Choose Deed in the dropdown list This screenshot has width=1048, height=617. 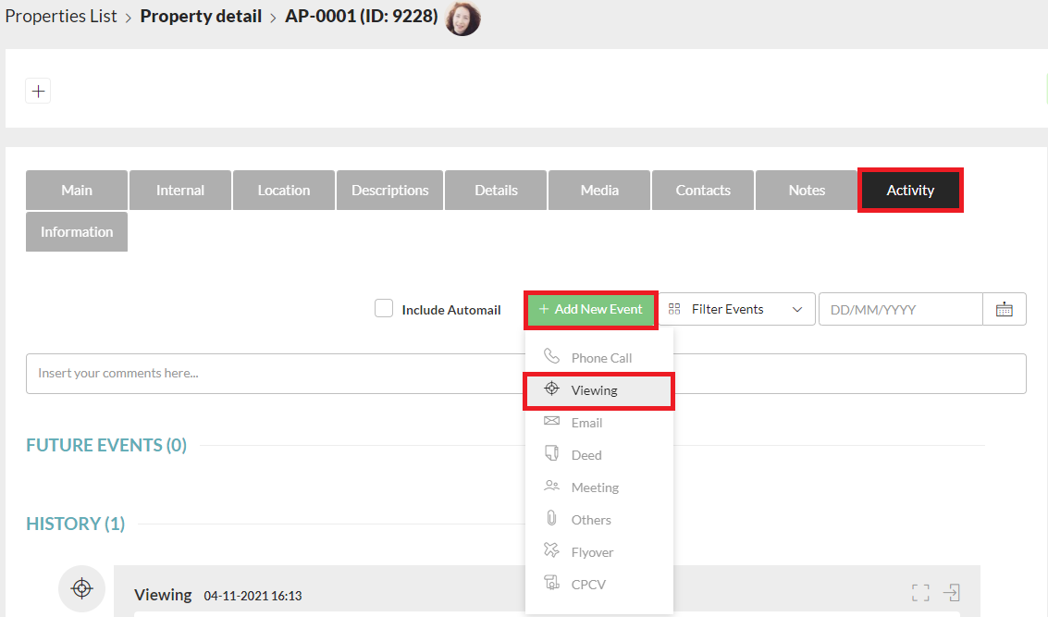(586, 455)
